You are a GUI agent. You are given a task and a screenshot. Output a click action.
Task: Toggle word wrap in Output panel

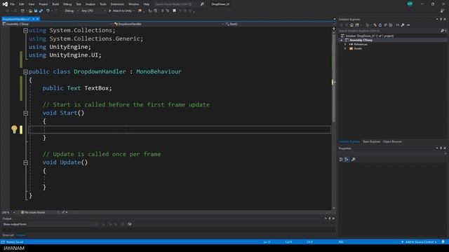pyautogui.click(x=129, y=224)
